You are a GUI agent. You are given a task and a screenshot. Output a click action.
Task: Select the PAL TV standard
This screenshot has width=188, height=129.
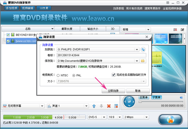(x=74, y=75)
